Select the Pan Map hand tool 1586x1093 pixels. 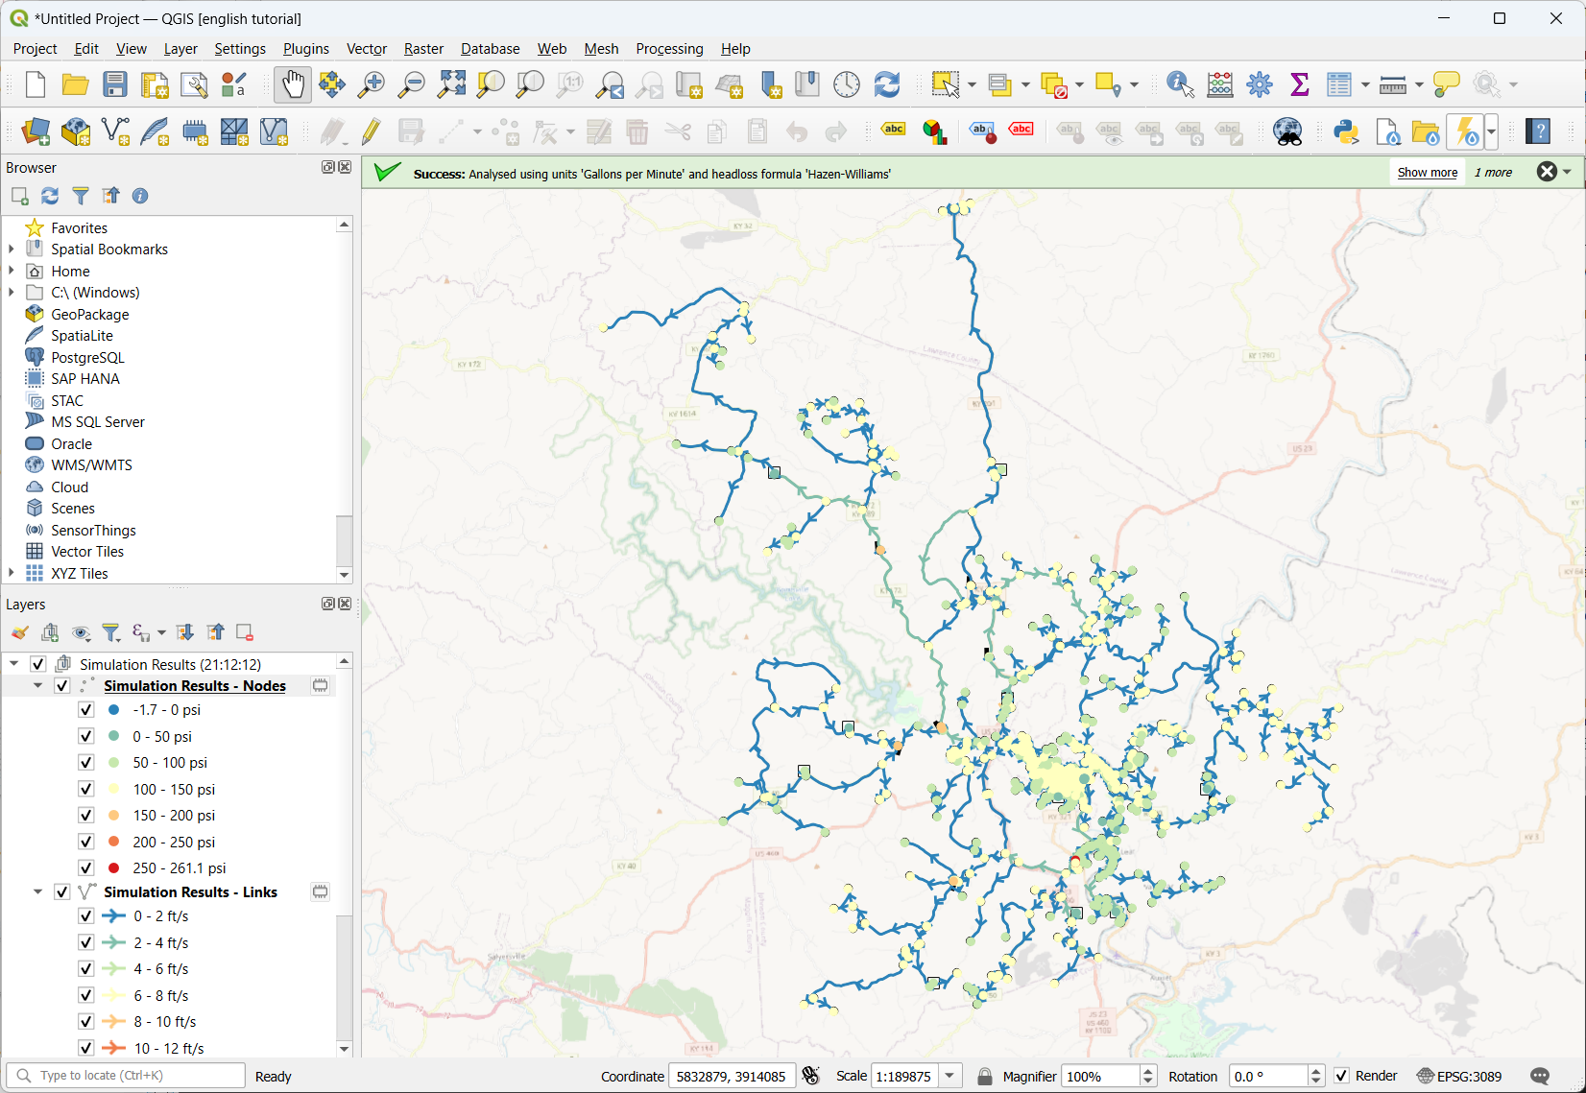pos(293,84)
